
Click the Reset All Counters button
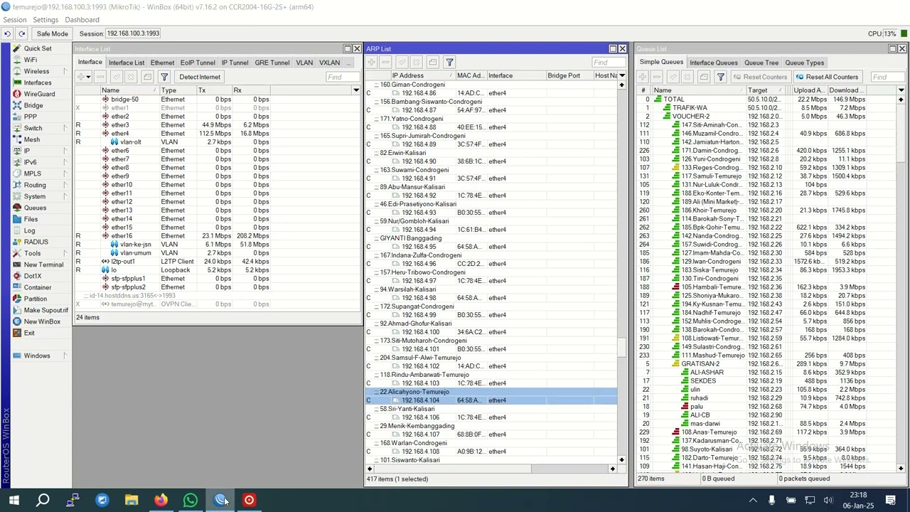[x=827, y=77]
